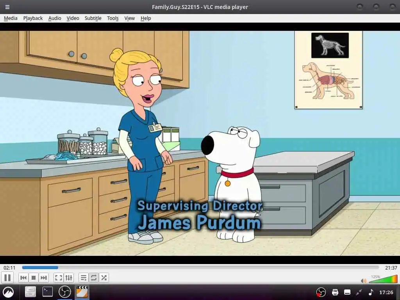This screenshot has width=400, height=300.
Task: Open the printer tray icon
Action: click(x=335, y=292)
